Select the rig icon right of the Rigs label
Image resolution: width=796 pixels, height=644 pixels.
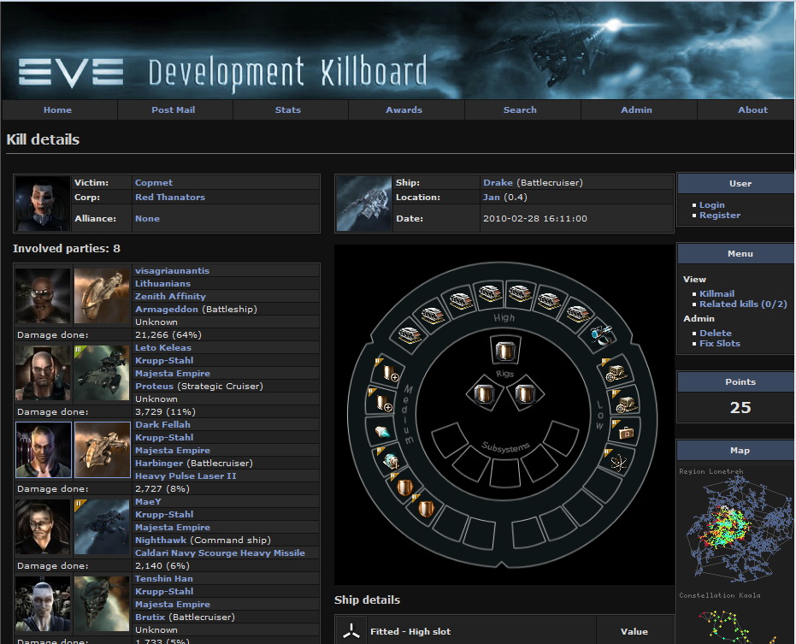tap(526, 394)
